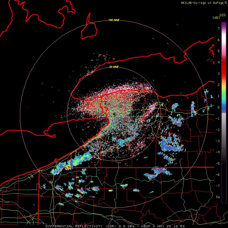Click the 50 NMI range ring label

114,67
